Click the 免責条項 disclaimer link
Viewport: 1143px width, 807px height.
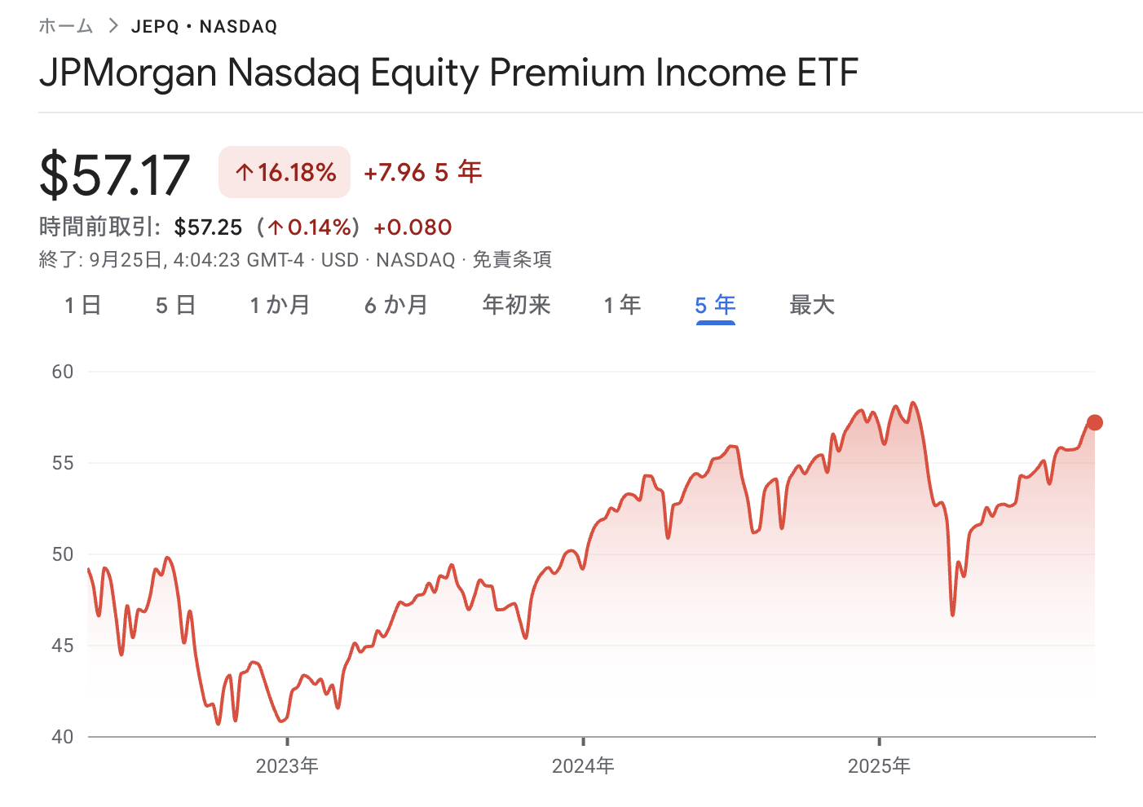point(512,260)
